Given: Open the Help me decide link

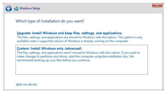Looking at the screenshot, I should (x=26, y=84).
